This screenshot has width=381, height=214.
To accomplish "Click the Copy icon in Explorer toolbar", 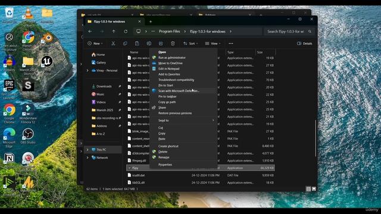I will 125,43.
